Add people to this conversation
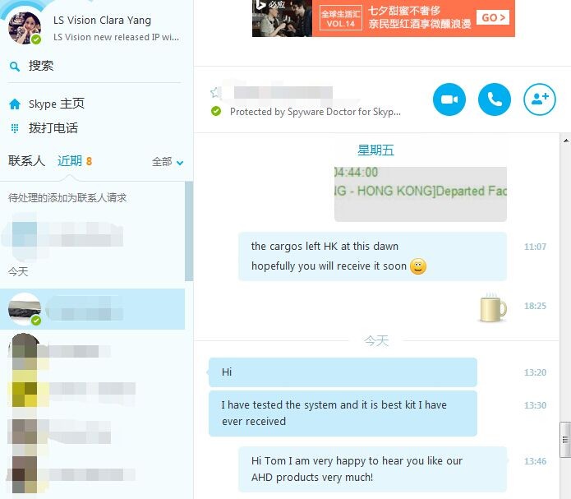 pos(539,99)
